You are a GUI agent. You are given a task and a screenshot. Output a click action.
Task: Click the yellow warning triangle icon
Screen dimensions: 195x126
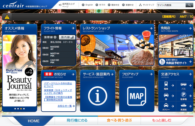[7, 17]
